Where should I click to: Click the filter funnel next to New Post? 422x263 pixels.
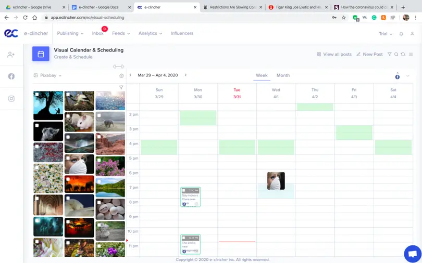click(389, 54)
